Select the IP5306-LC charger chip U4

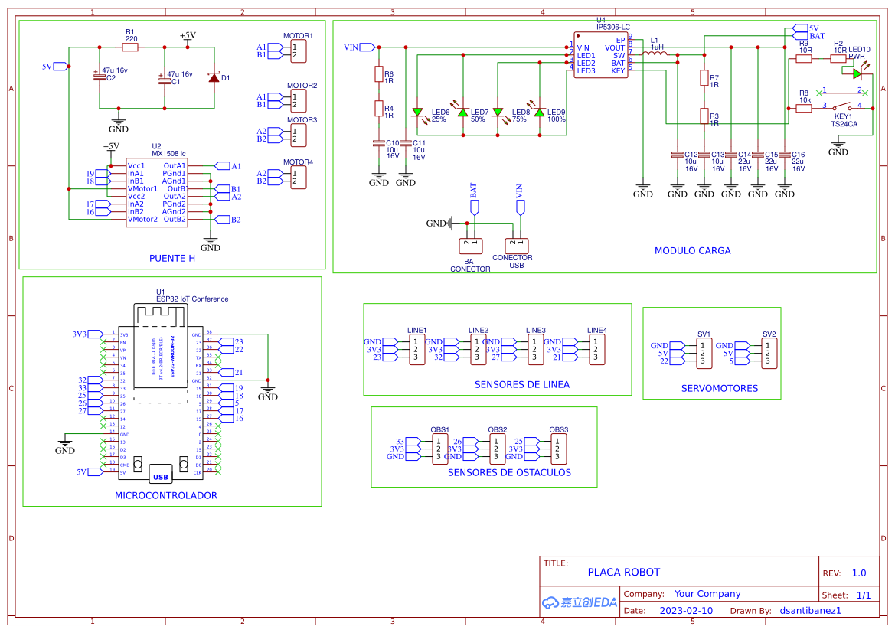[x=601, y=55]
